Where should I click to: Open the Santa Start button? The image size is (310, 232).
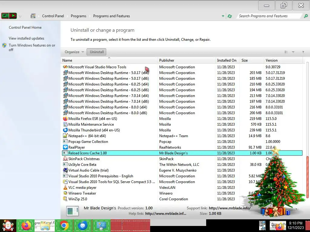tap(8, 226)
